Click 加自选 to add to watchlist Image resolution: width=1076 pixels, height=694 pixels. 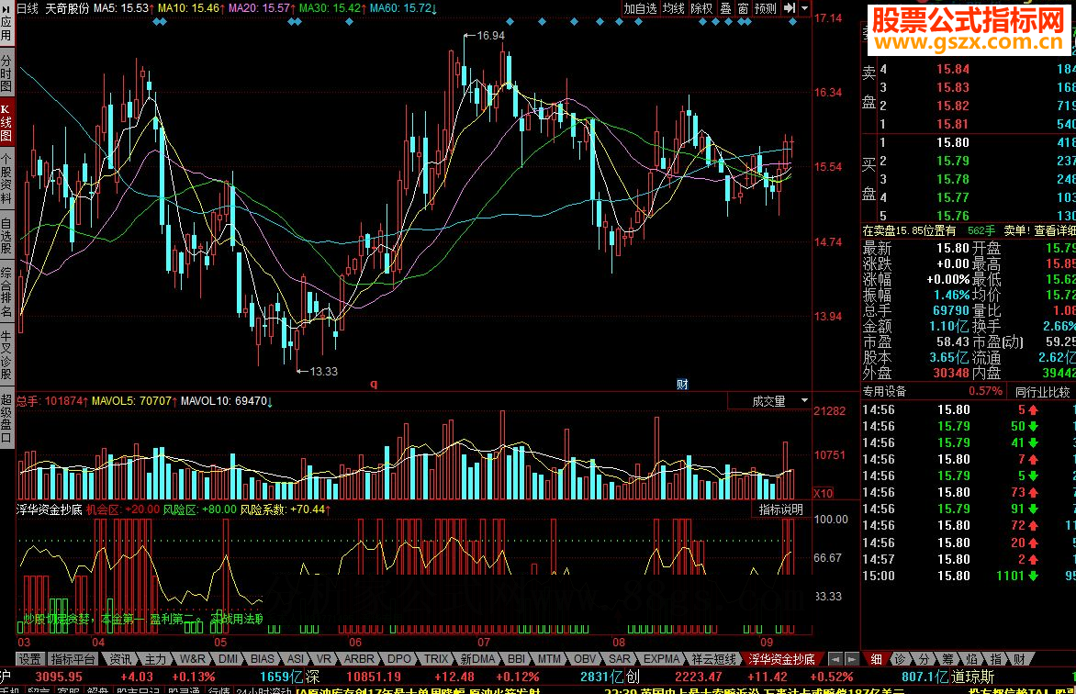pyautogui.click(x=640, y=8)
